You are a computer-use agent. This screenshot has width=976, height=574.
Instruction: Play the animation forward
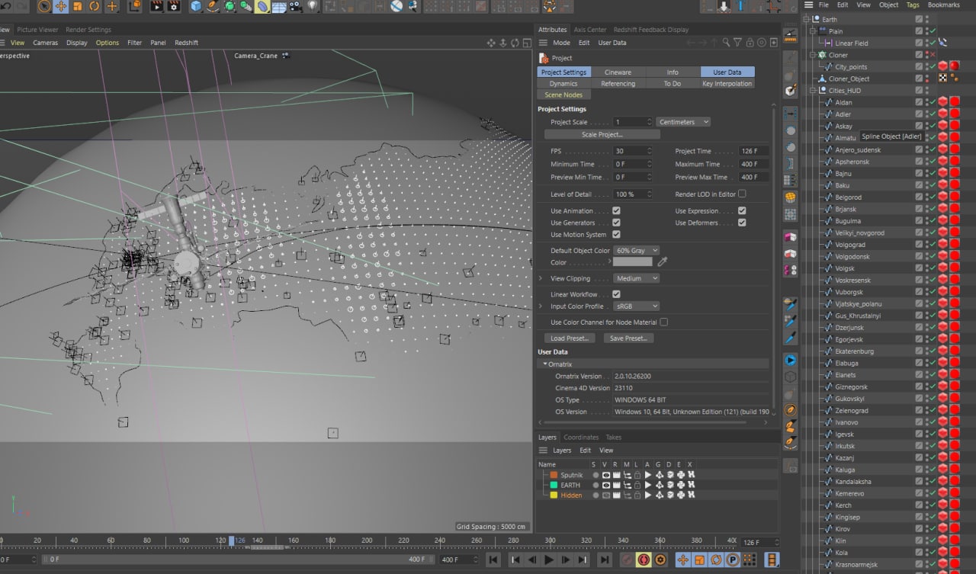coord(549,560)
